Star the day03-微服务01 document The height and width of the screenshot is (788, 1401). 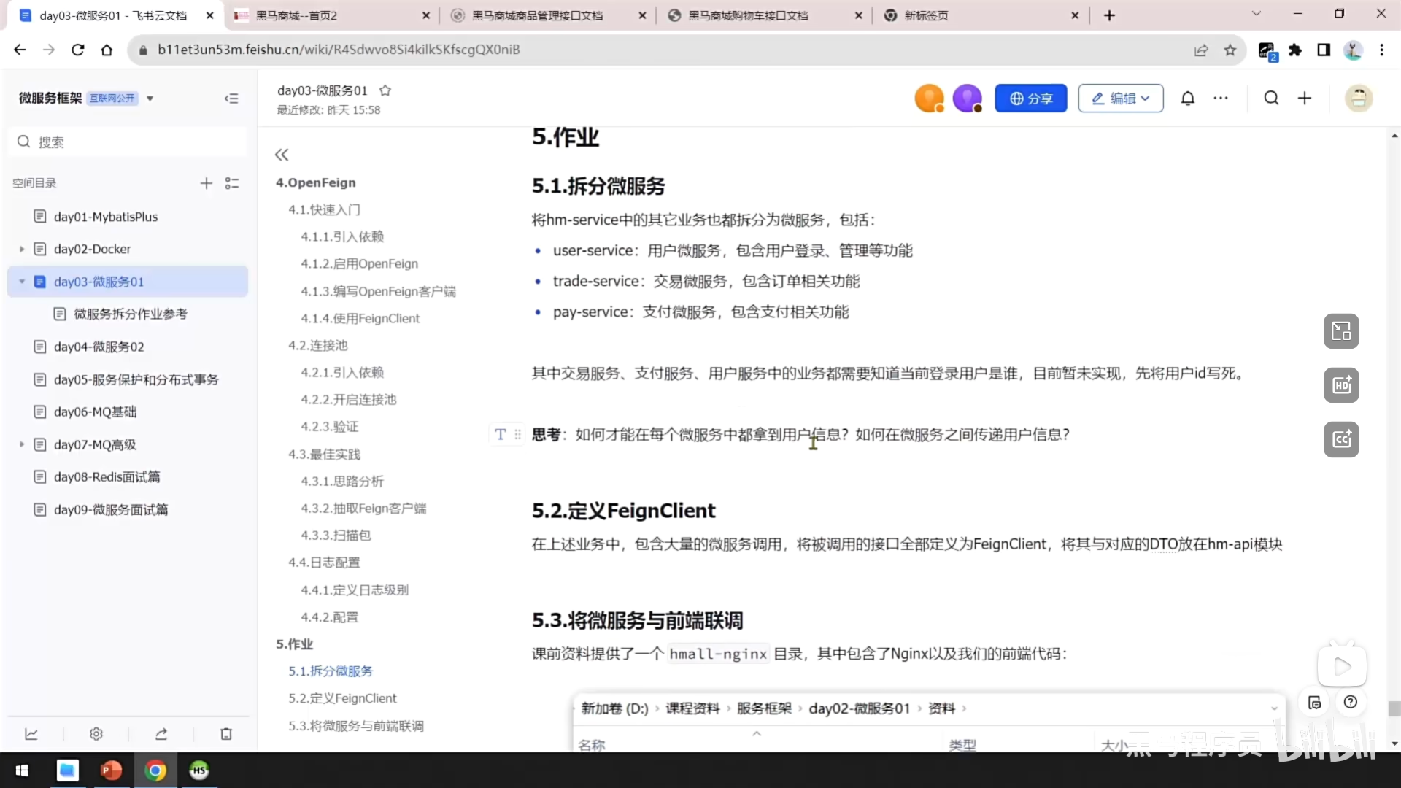click(385, 90)
